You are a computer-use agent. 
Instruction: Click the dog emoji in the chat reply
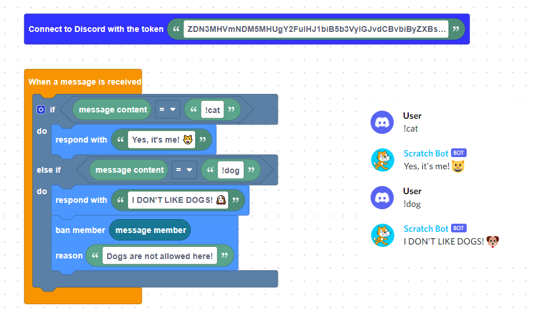(x=492, y=242)
